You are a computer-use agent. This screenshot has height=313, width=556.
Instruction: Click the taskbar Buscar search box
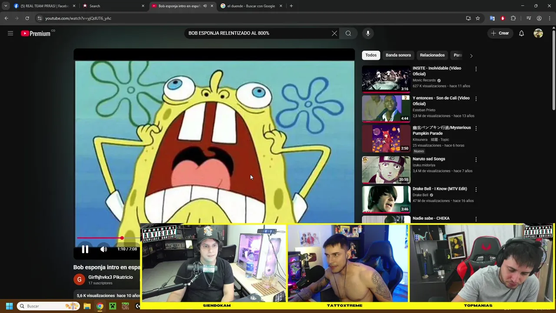tap(49, 306)
